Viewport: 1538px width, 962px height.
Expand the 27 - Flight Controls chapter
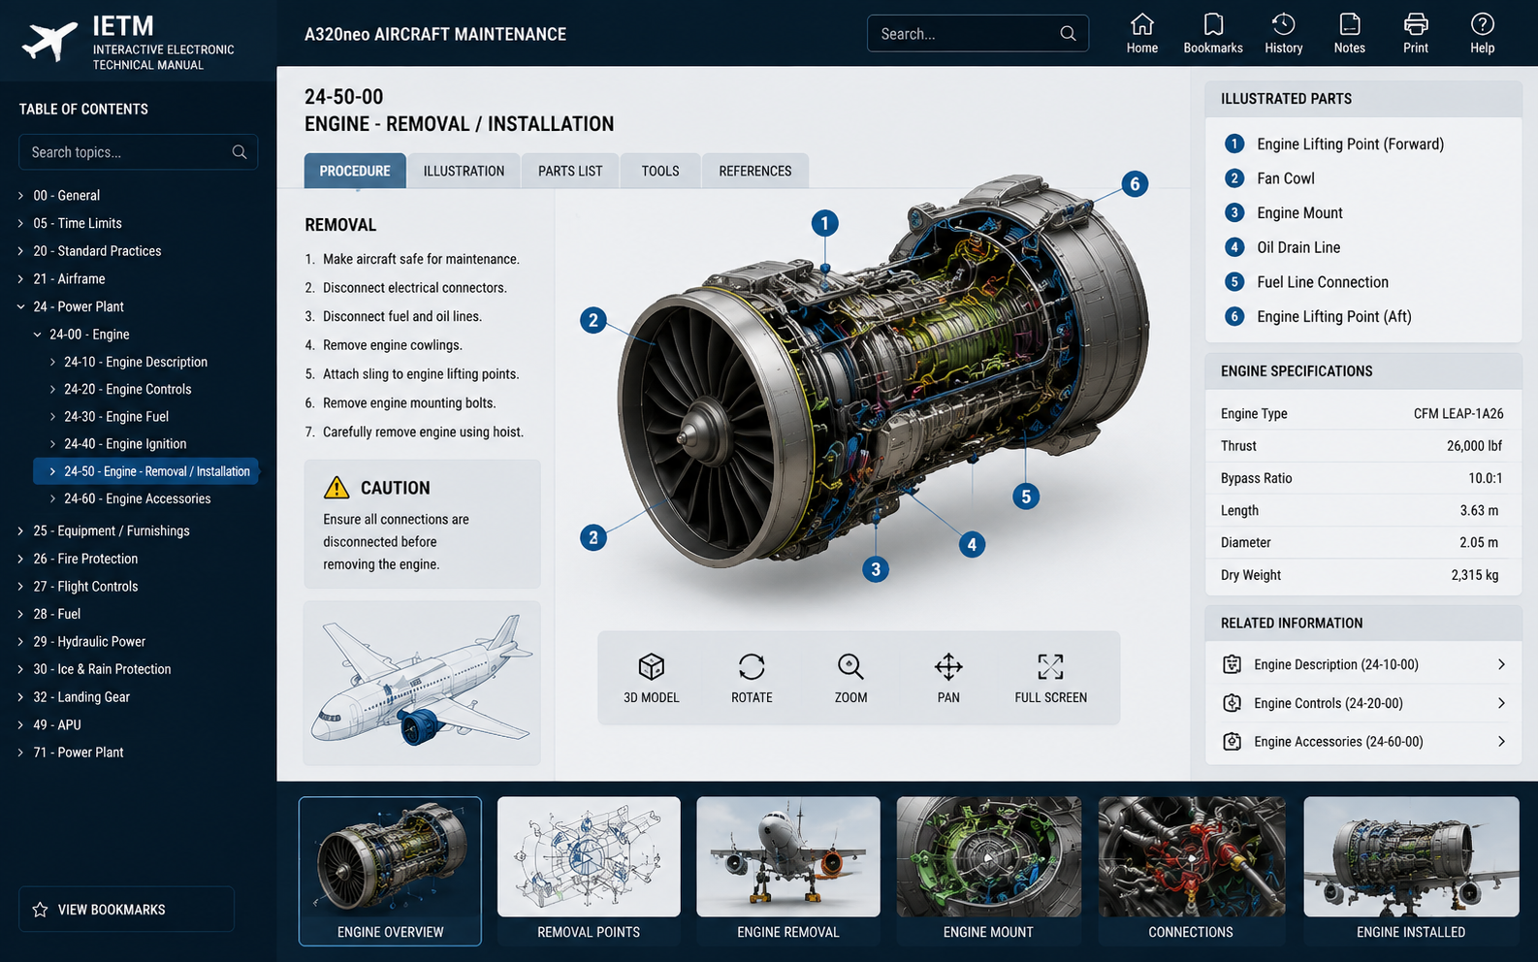20,587
